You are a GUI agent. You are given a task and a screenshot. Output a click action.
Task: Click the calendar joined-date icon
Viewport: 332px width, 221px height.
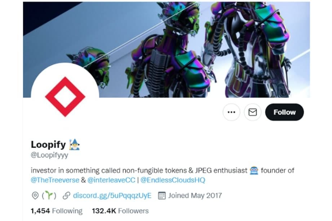pos(162,195)
